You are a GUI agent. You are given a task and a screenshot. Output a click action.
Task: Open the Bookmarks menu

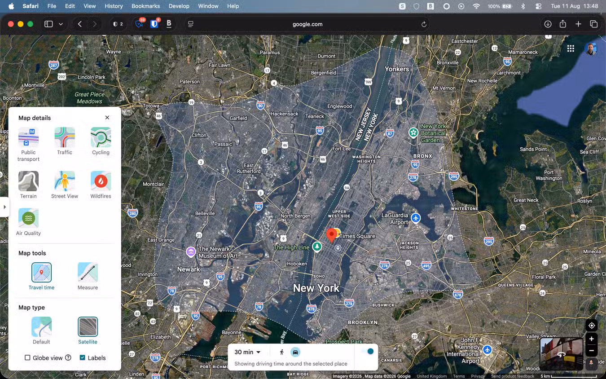(x=145, y=6)
